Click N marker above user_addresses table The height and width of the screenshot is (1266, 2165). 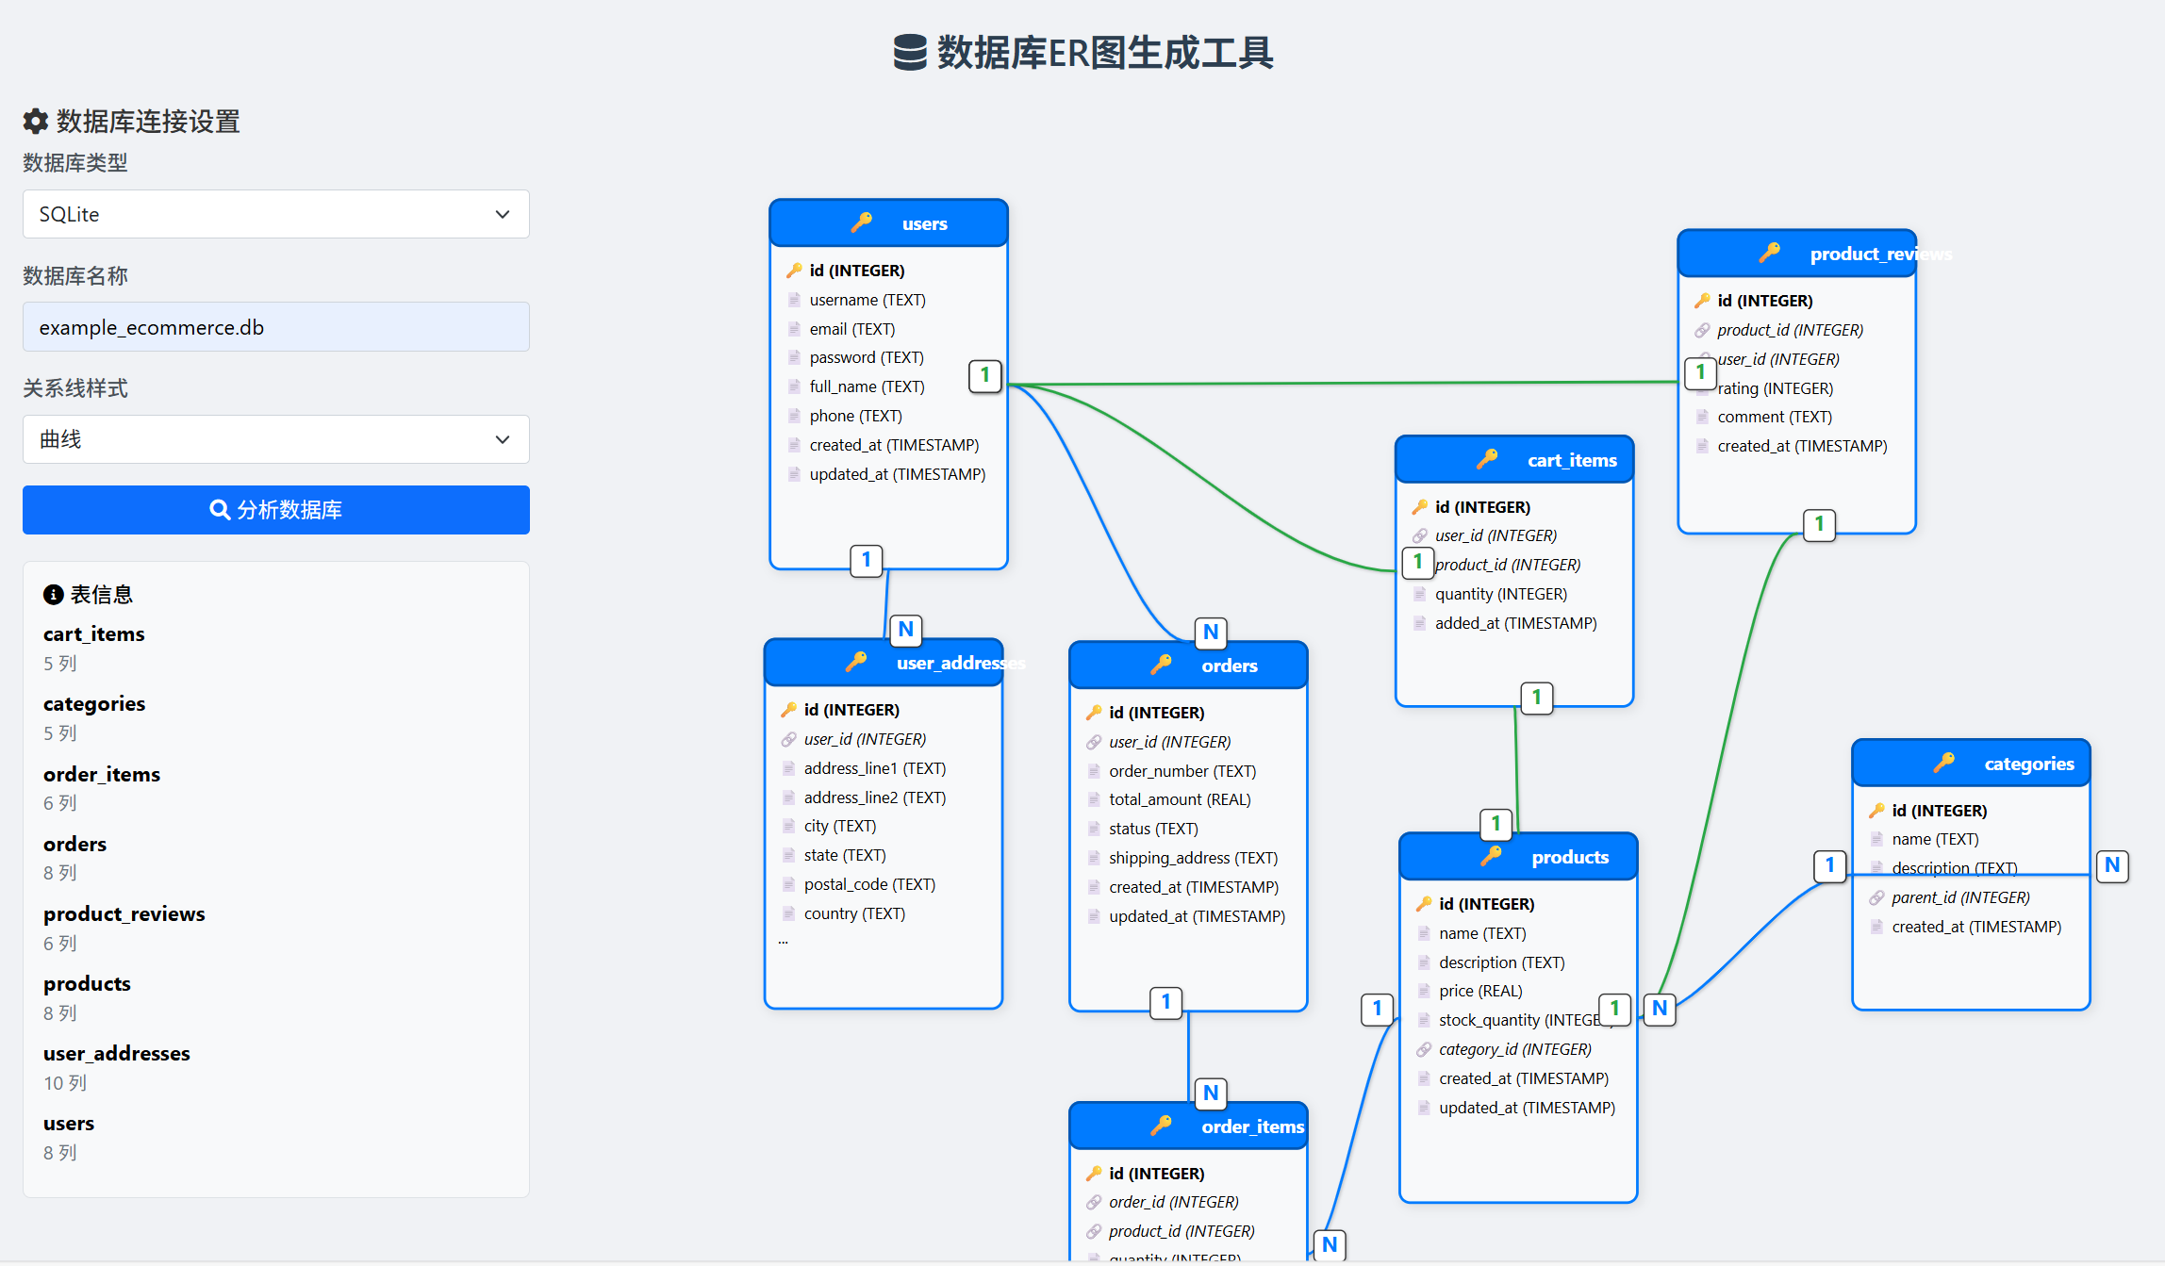coord(906,630)
